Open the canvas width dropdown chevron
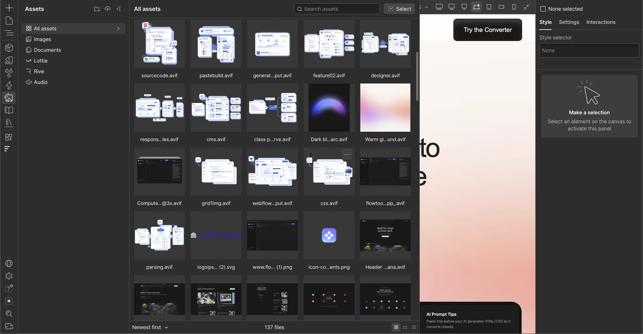This screenshot has height=334, width=643. [x=426, y=7]
